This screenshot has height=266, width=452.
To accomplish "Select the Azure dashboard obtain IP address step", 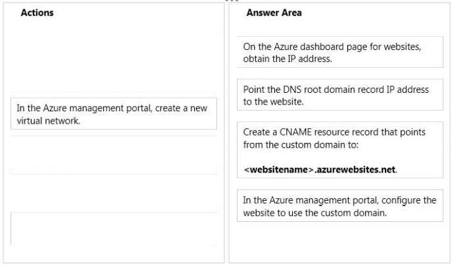I will tap(340, 52).
